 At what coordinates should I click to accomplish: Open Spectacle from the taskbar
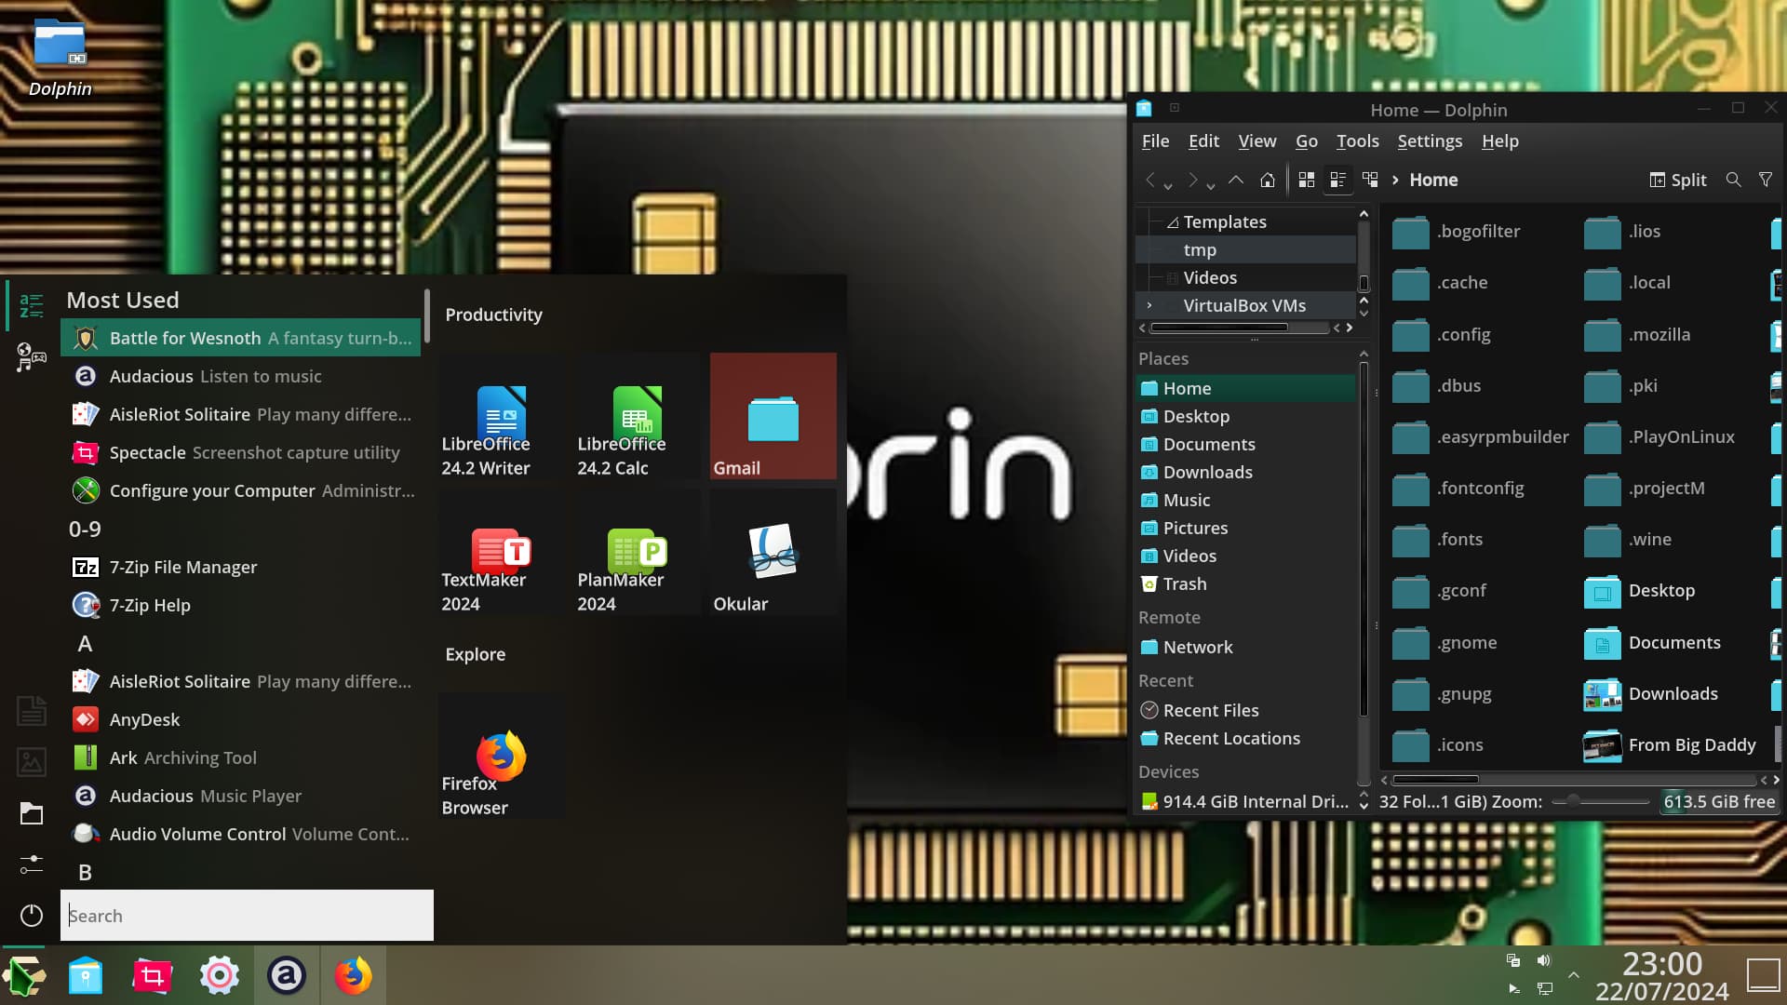point(153,975)
